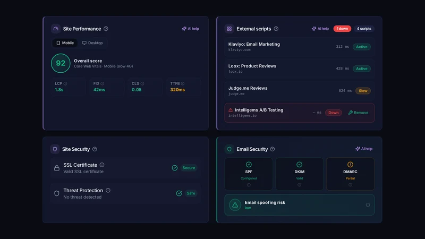Open help for Site Performance
The width and height of the screenshot is (425, 239).
tap(106, 29)
